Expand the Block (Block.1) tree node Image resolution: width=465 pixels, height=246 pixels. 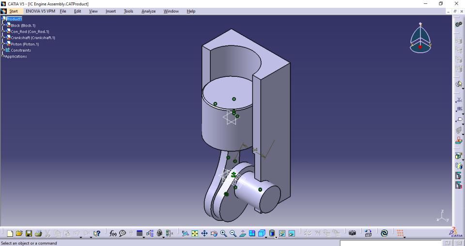pos(2,25)
